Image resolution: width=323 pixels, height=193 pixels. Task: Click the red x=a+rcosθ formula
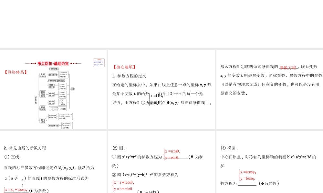[x=124, y=182]
